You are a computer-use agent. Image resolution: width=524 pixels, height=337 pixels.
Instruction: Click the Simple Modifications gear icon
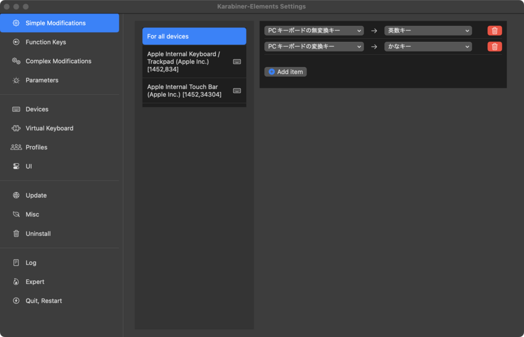click(x=16, y=23)
